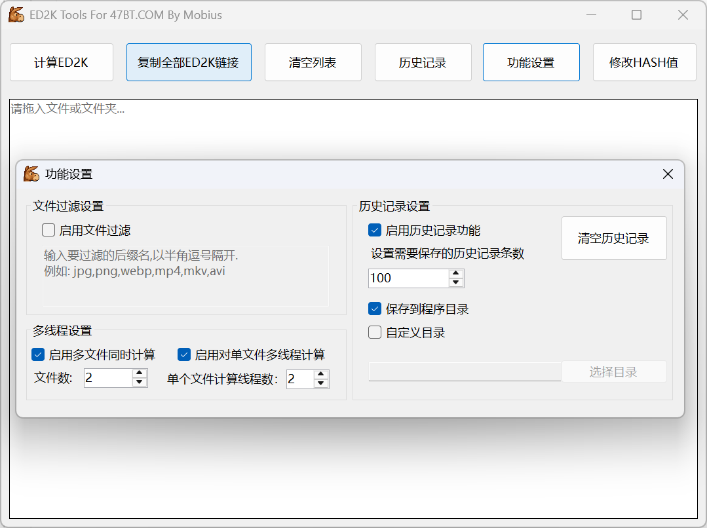Increase the 文件数 spinner value
The width and height of the screenshot is (707, 528).
click(x=140, y=373)
